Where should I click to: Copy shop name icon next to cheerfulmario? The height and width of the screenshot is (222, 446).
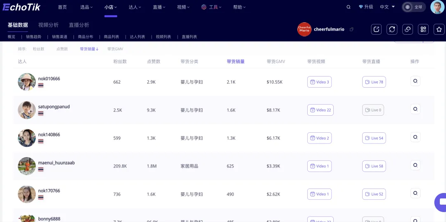351,29
